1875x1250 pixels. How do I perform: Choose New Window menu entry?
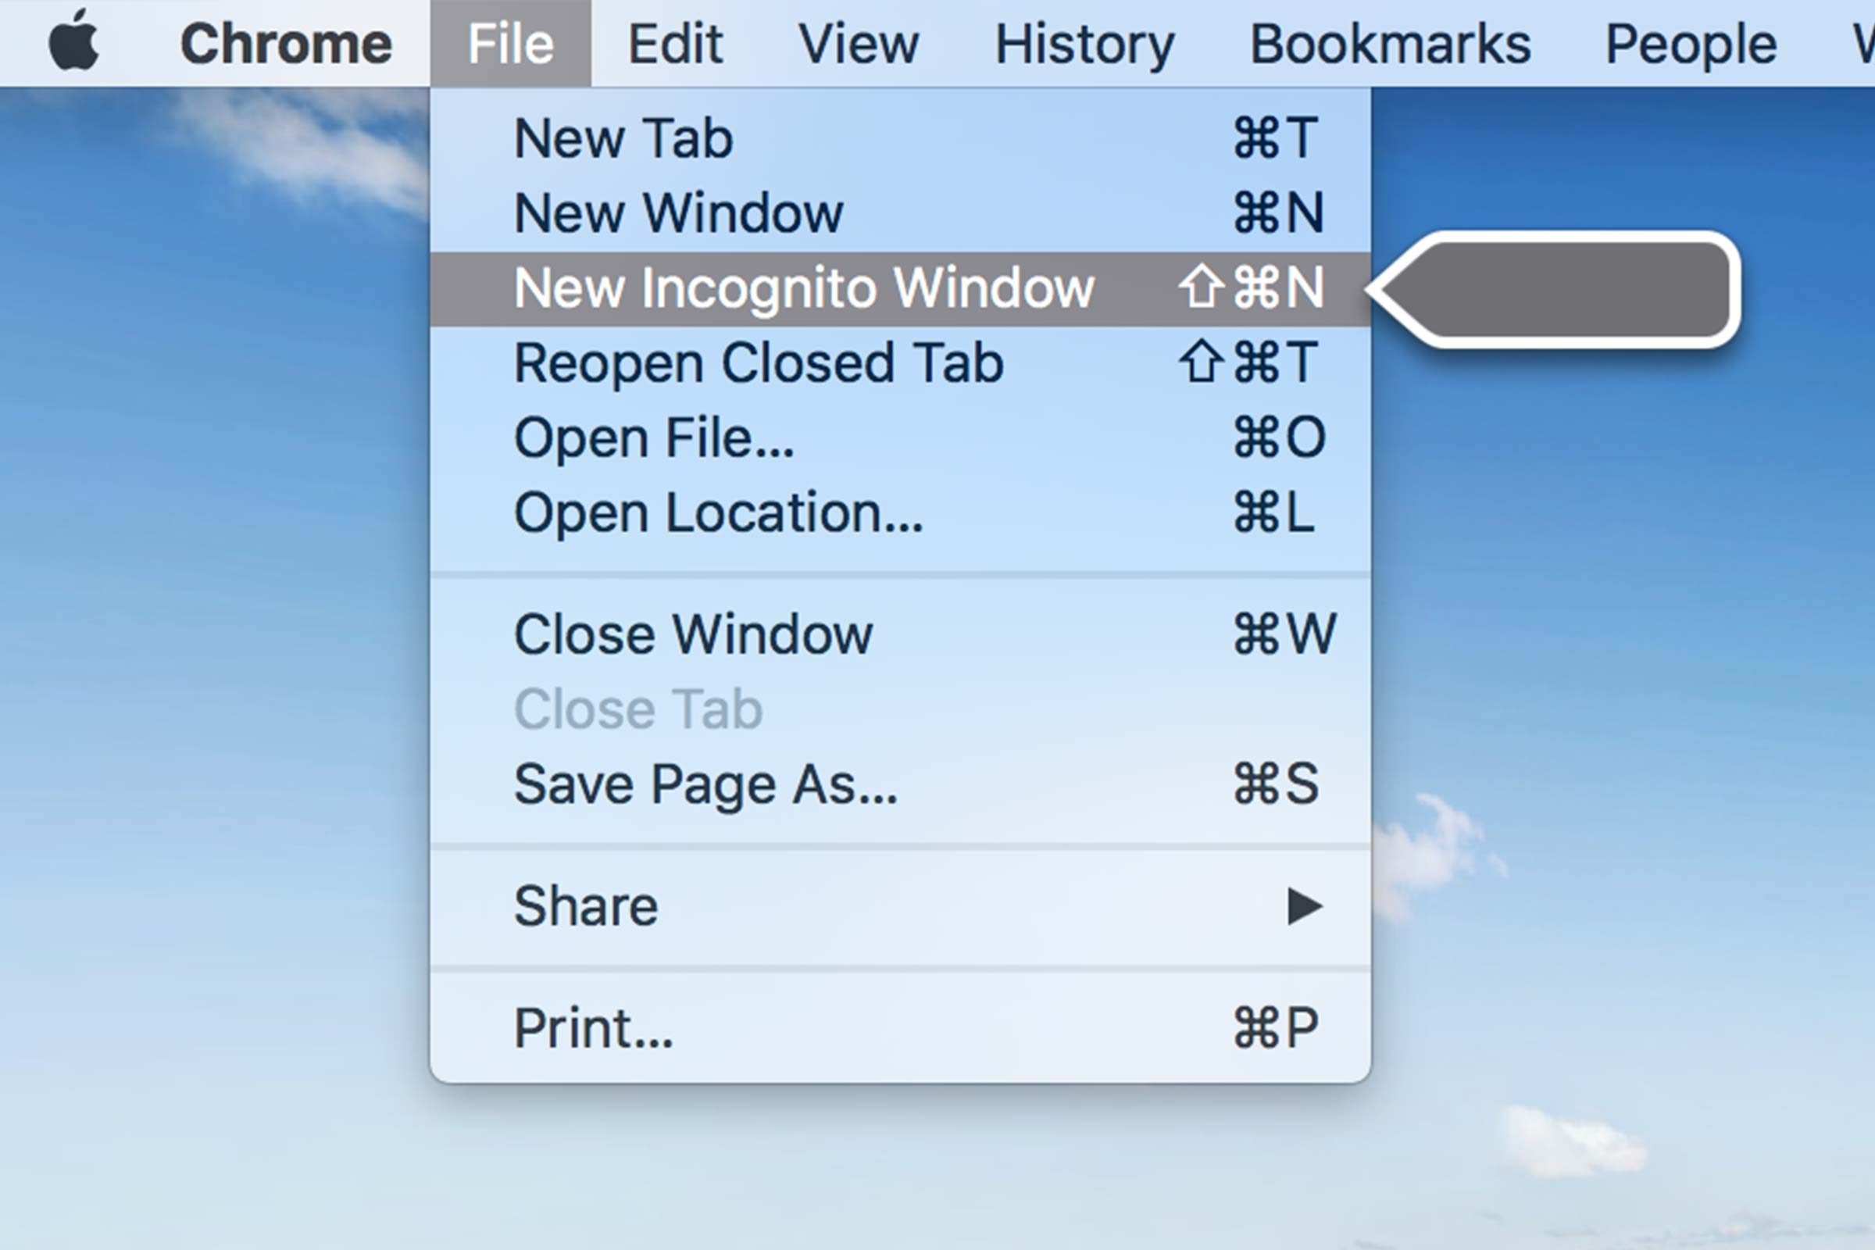pyautogui.click(x=901, y=213)
